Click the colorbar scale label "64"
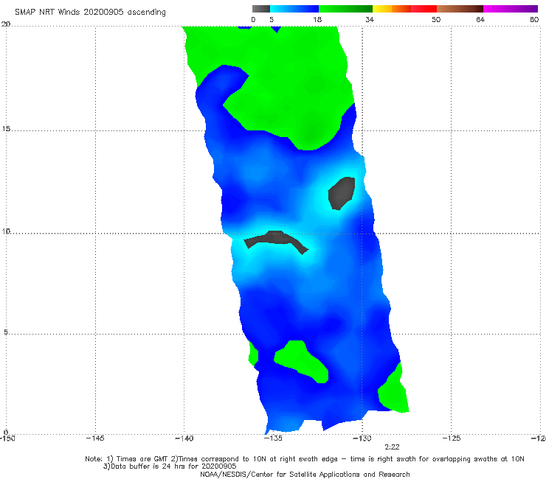 point(480,19)
